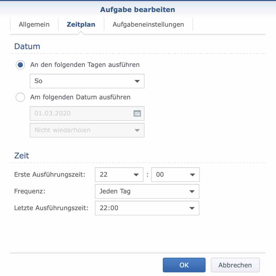Click the arrow icon on the Frequenz dropdown
The image size is (276, 276).
coord(192,191)
